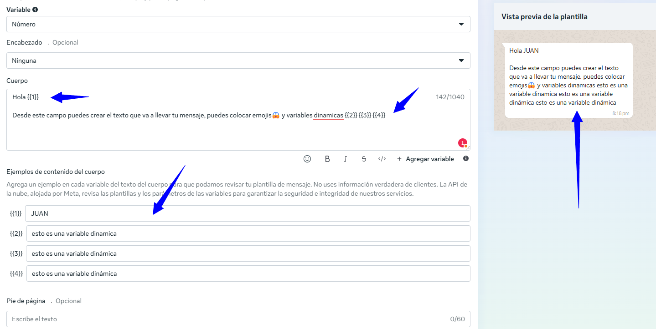Click info icon next to Agregar variable

(465, 159)
